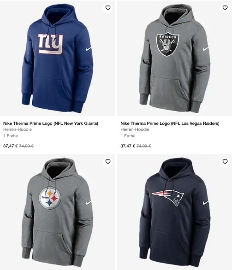This screenshot has width=232, height=270.
Task: Click the 37,47 € price of Raiders hoodie
Action: pyautogui.click(x=128, y=146)
